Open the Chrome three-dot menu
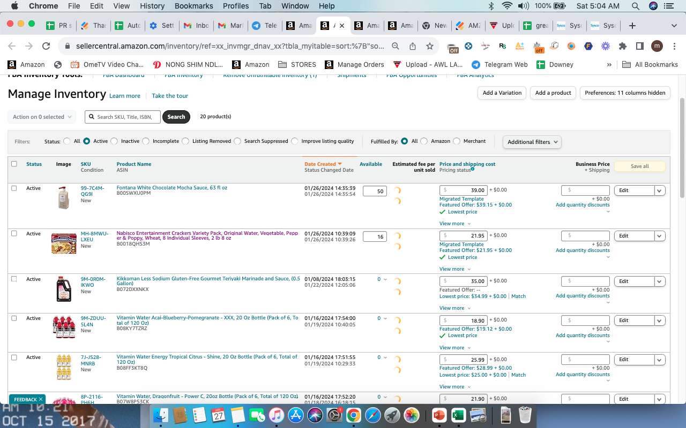The height and width of the screenshot is (428, 686). 674,46
